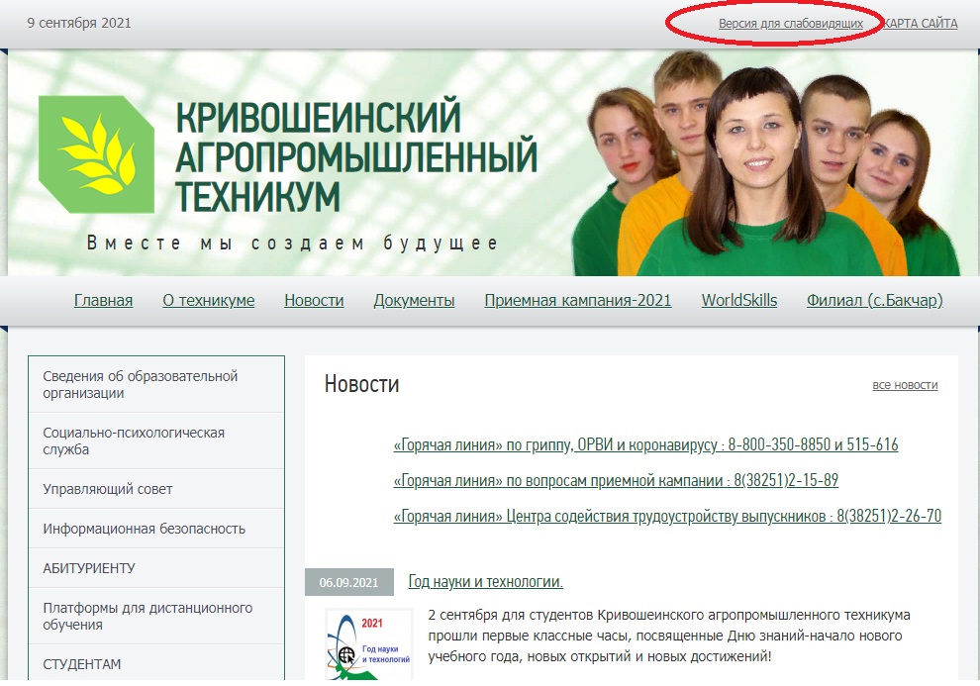Click the students group photo in banner
Viewport: 980px width, 686px height.
click(x=765, y=163)
